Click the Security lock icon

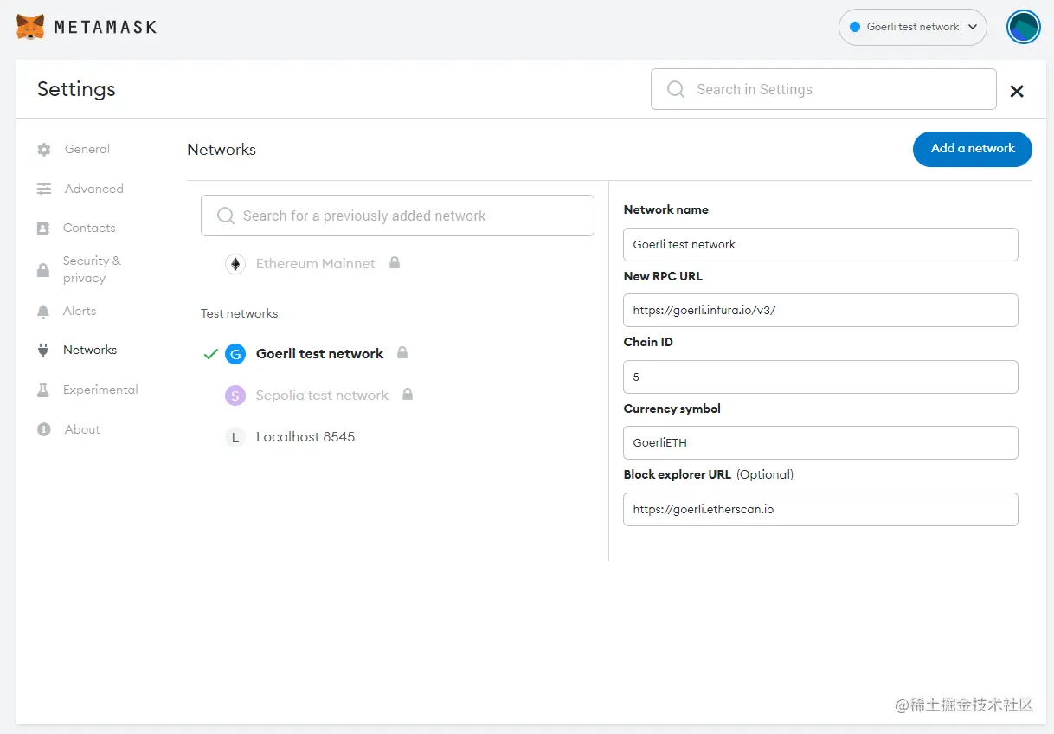point(43,270)
